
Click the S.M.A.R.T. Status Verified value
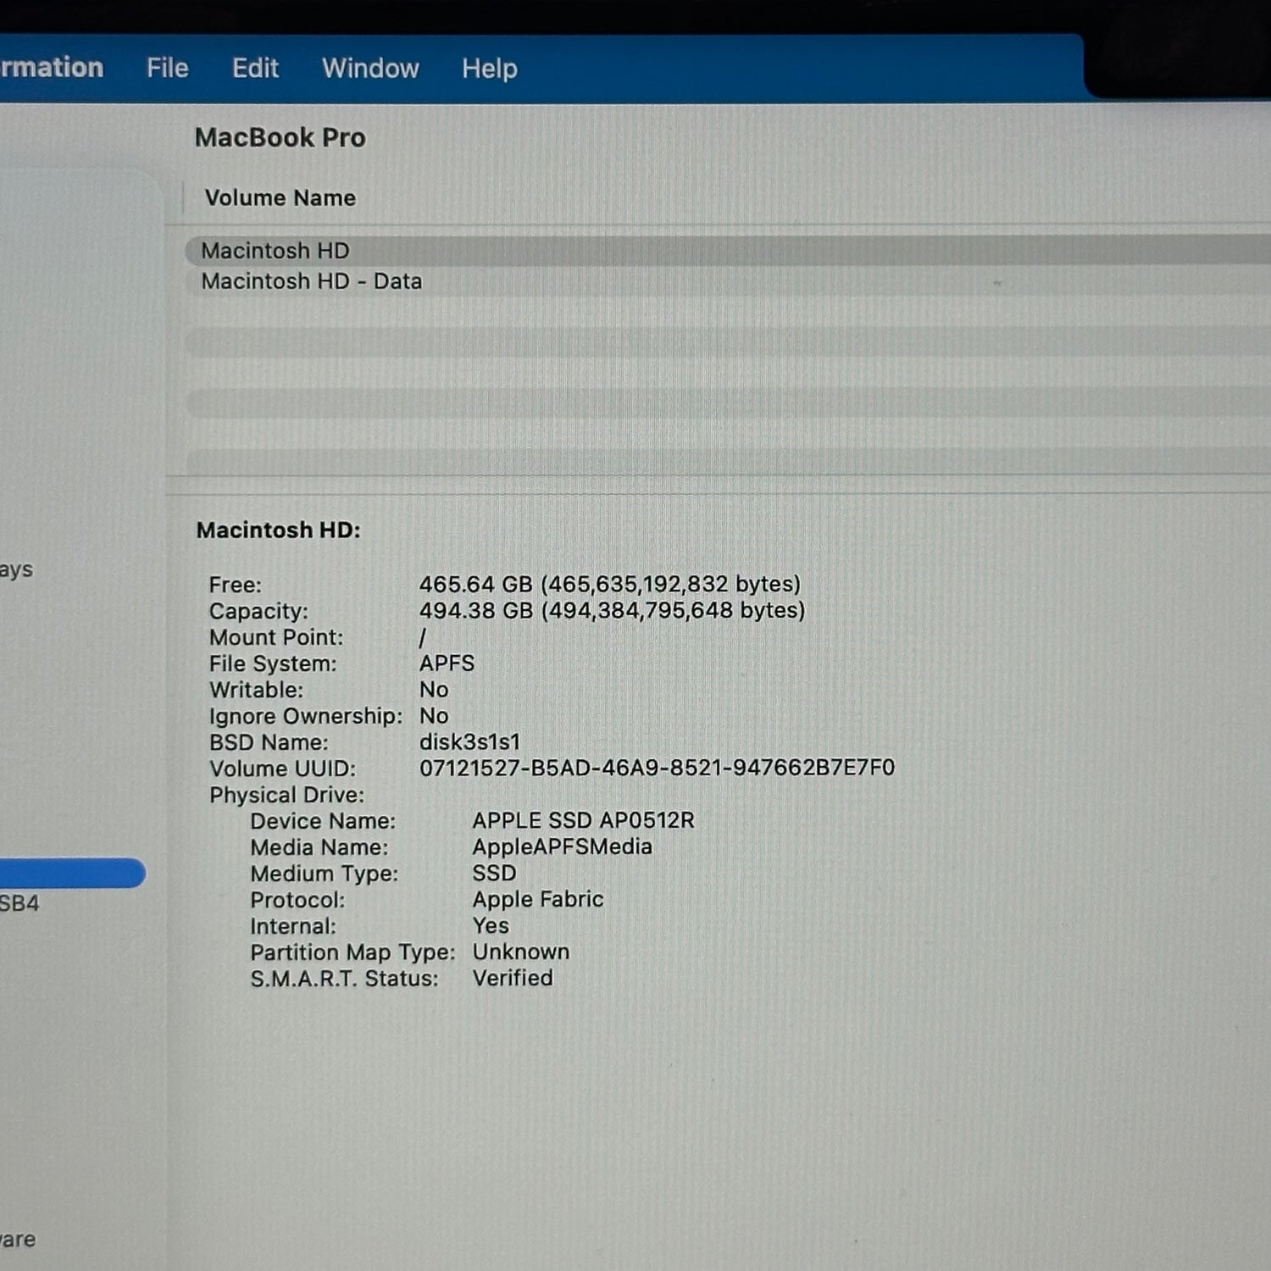513,978
